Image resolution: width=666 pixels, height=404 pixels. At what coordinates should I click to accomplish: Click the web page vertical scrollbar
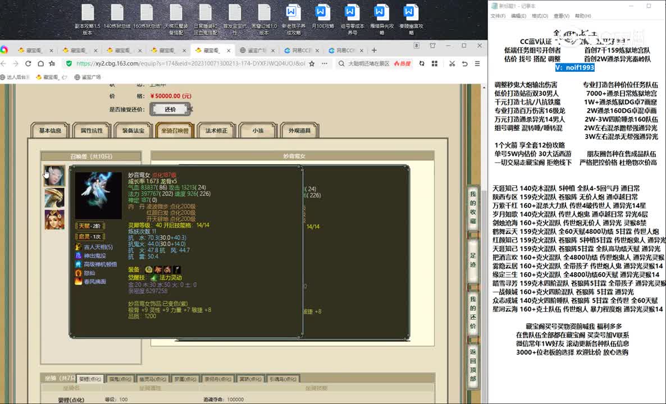[484, 242]
